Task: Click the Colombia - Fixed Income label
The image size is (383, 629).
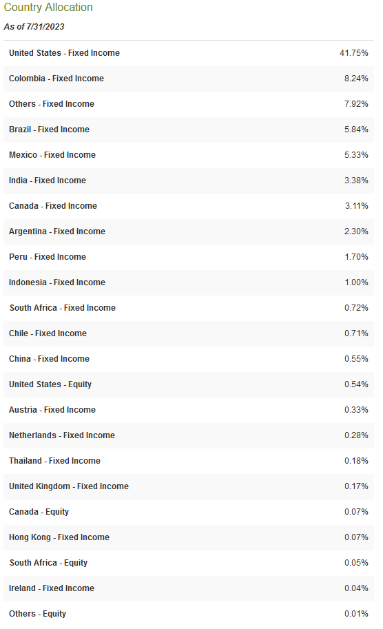Action: (56, 79)
